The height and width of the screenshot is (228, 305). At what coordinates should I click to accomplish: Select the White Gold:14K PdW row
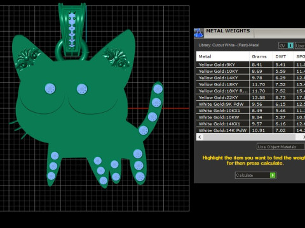(x=250, y=130)
